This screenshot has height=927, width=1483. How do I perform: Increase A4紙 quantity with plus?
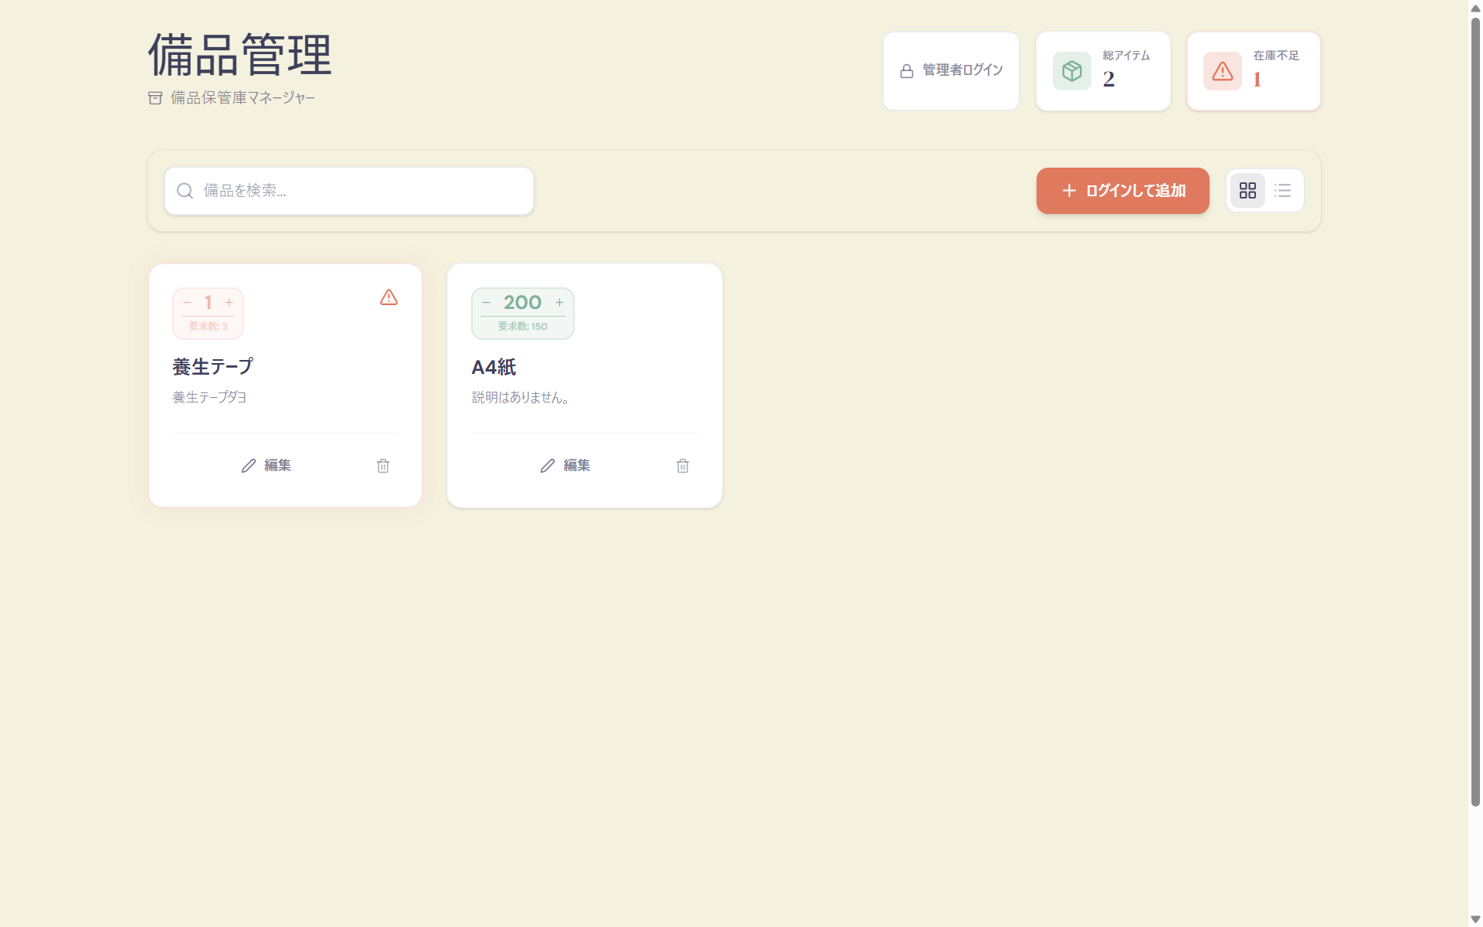[x=559, y=303]
